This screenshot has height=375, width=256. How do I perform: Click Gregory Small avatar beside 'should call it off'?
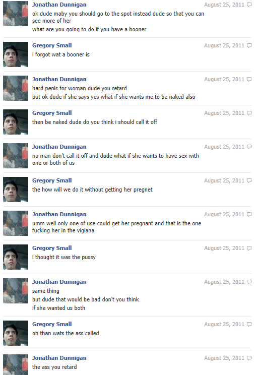coord(16,122)
